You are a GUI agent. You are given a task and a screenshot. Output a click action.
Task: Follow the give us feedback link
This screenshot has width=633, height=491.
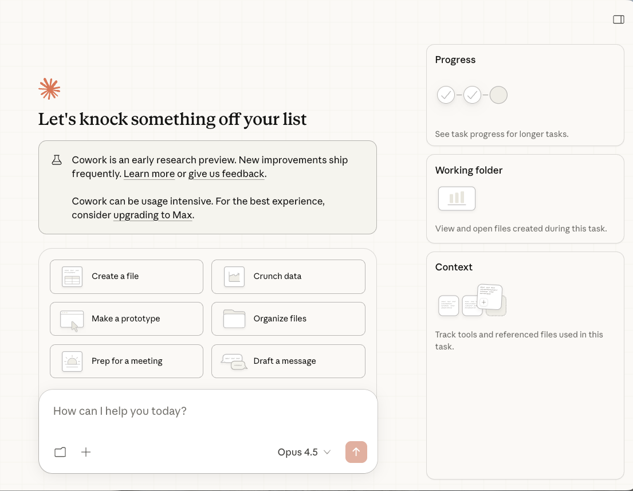click(226, 174)
